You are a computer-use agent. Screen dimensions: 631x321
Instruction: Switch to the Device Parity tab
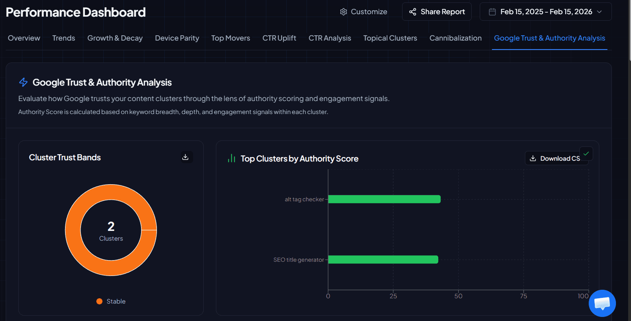click(177, 38)
